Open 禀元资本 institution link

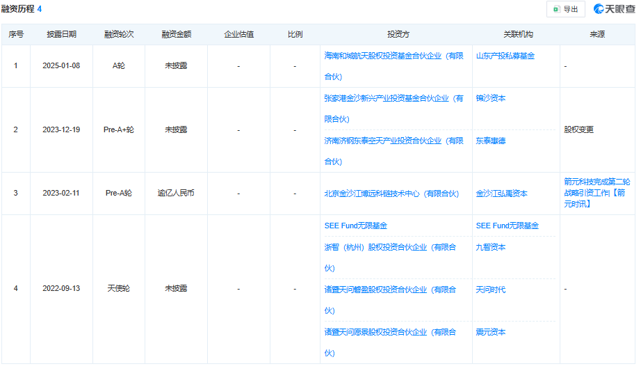[490, 332]
